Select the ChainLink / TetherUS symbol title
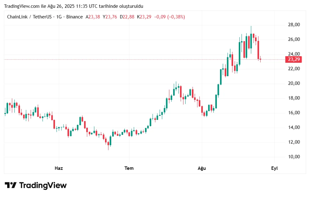 point(29,17)
